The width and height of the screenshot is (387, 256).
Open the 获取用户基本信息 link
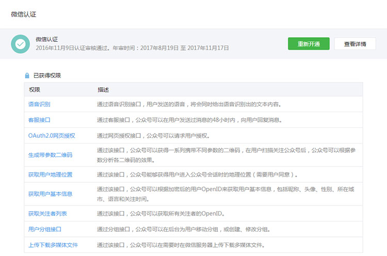coord(51,194)
